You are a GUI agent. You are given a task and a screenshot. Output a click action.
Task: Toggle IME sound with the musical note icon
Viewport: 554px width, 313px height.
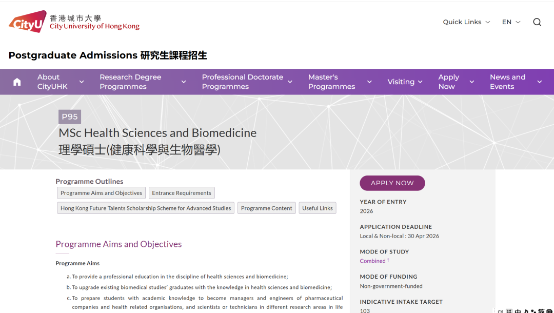(526, 310)
